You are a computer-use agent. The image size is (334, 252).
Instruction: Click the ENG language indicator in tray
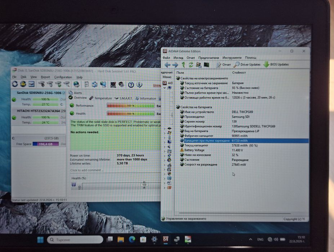pos(260,239)
